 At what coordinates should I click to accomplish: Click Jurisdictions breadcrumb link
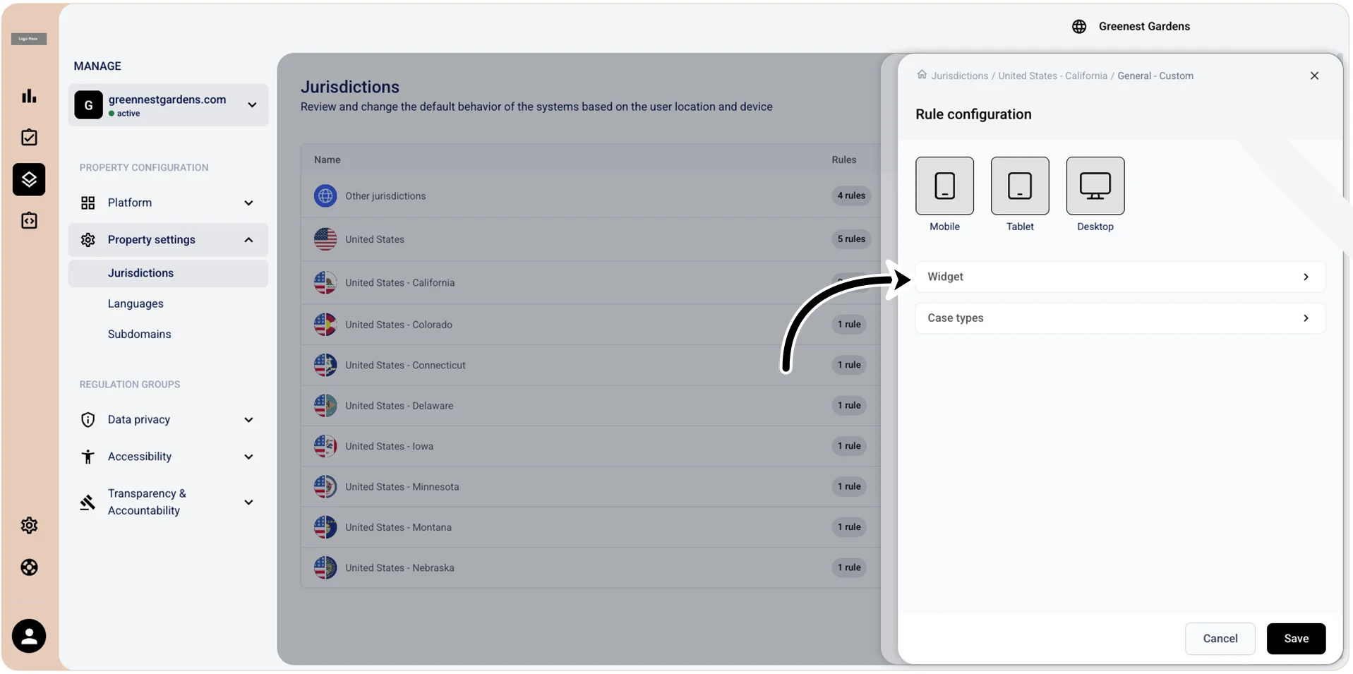click(959, 76)
